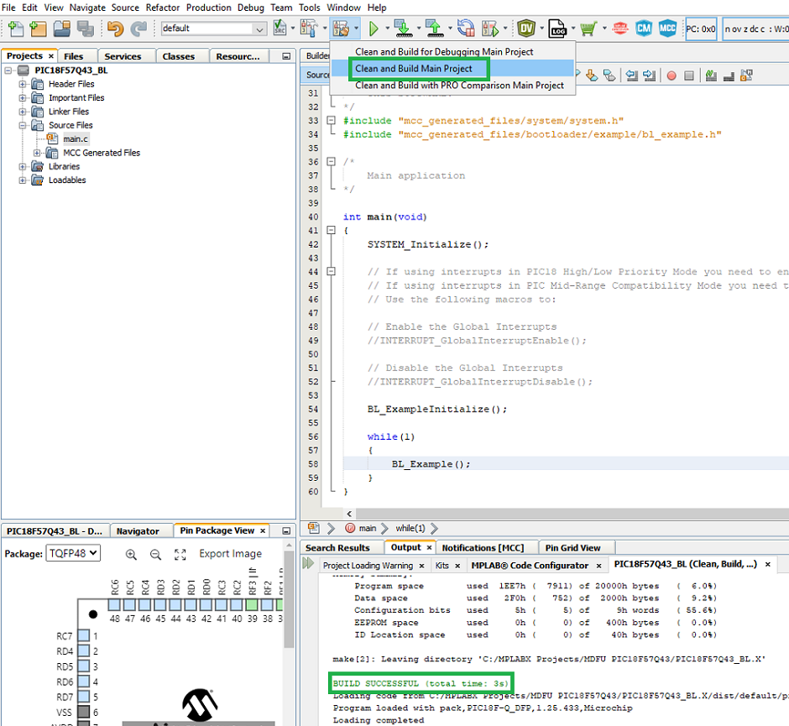This screenshot has width=789, height=726.
Task: Switch to the Notifications [MCC] tab
Action: [x=483, y=547]
